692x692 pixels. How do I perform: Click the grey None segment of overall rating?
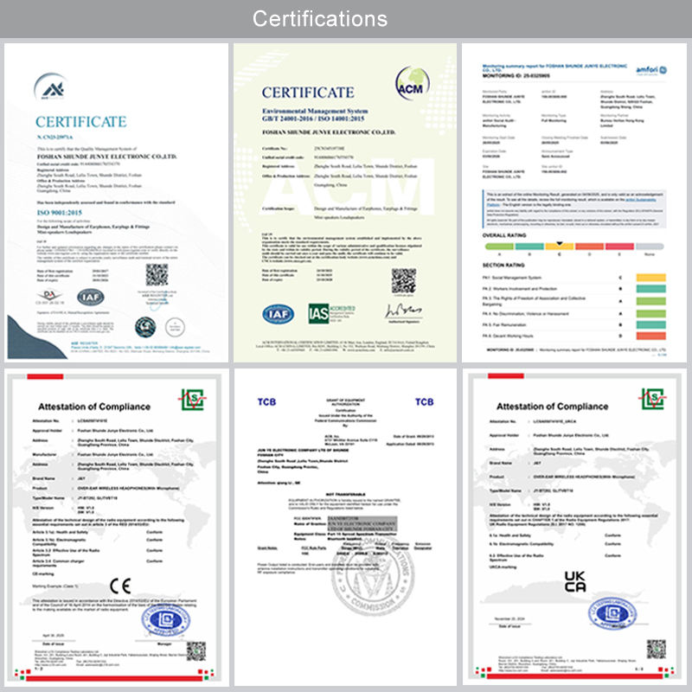[x=650, y=247]
